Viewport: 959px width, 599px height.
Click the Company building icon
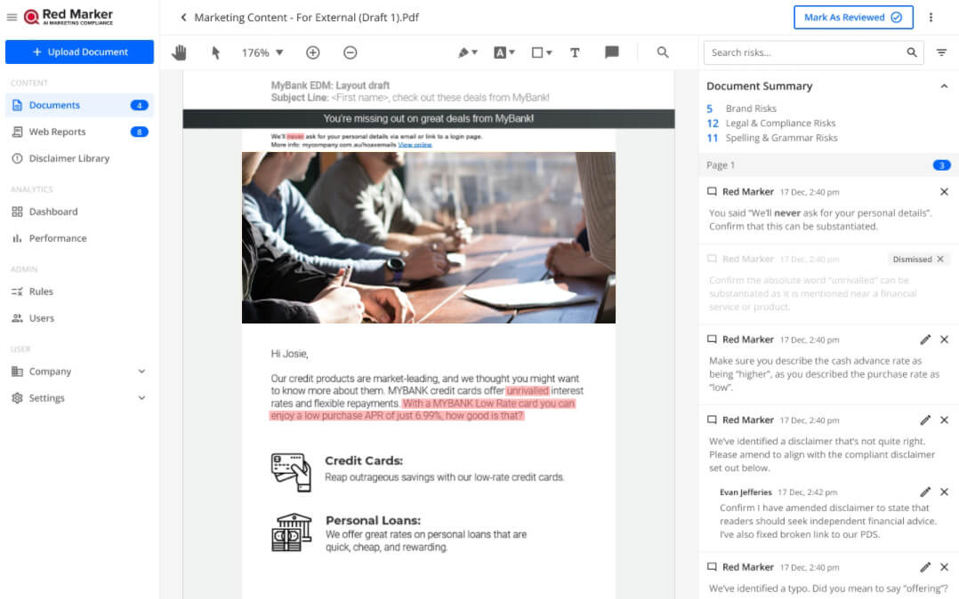17,371
